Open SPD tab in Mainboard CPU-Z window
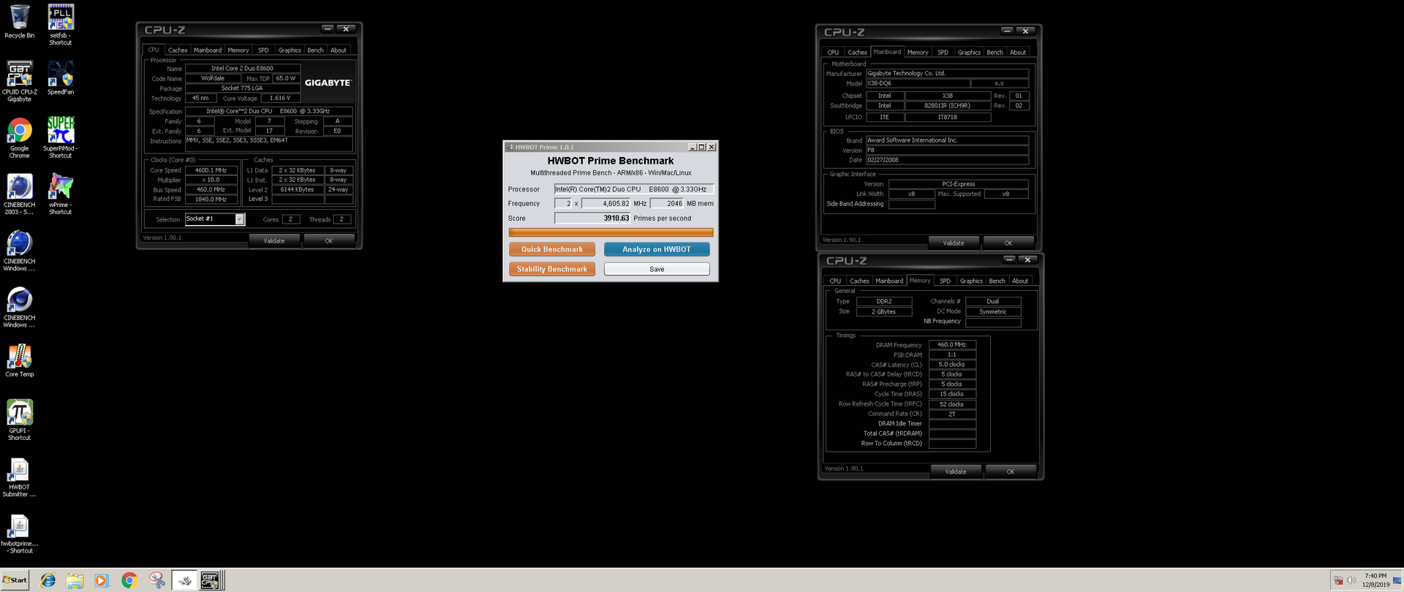The height and width of the screenshot is (592, 1404). pyautogui.click(x=943, y=53)
